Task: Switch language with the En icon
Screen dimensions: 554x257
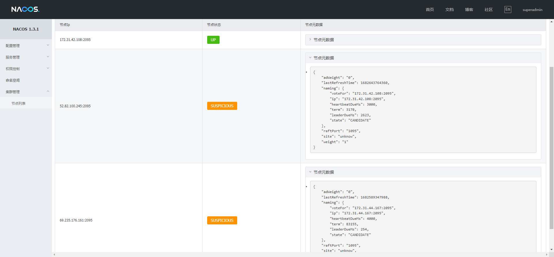Action: (508, 10)
